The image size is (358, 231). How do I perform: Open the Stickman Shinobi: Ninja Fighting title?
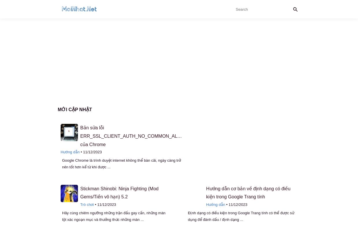[x=119, y=193]
